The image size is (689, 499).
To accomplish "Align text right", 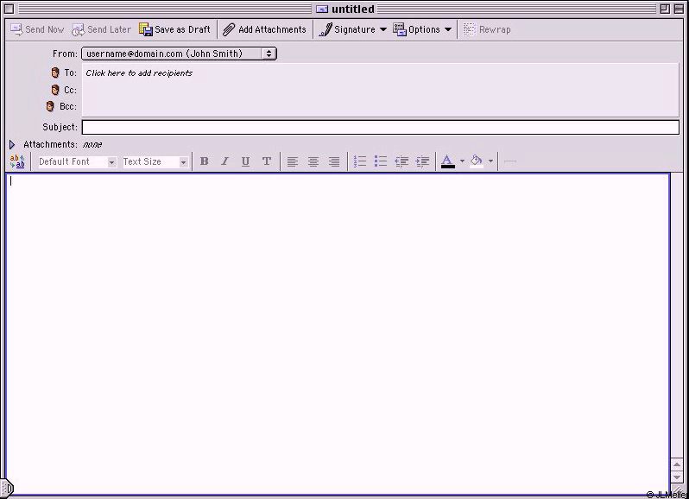I will pyautogui.click(x=334, y=161).
